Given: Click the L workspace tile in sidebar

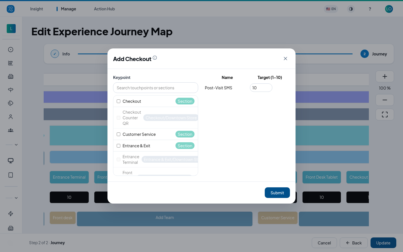Looking at the screenshot, I should click(11, 29).
